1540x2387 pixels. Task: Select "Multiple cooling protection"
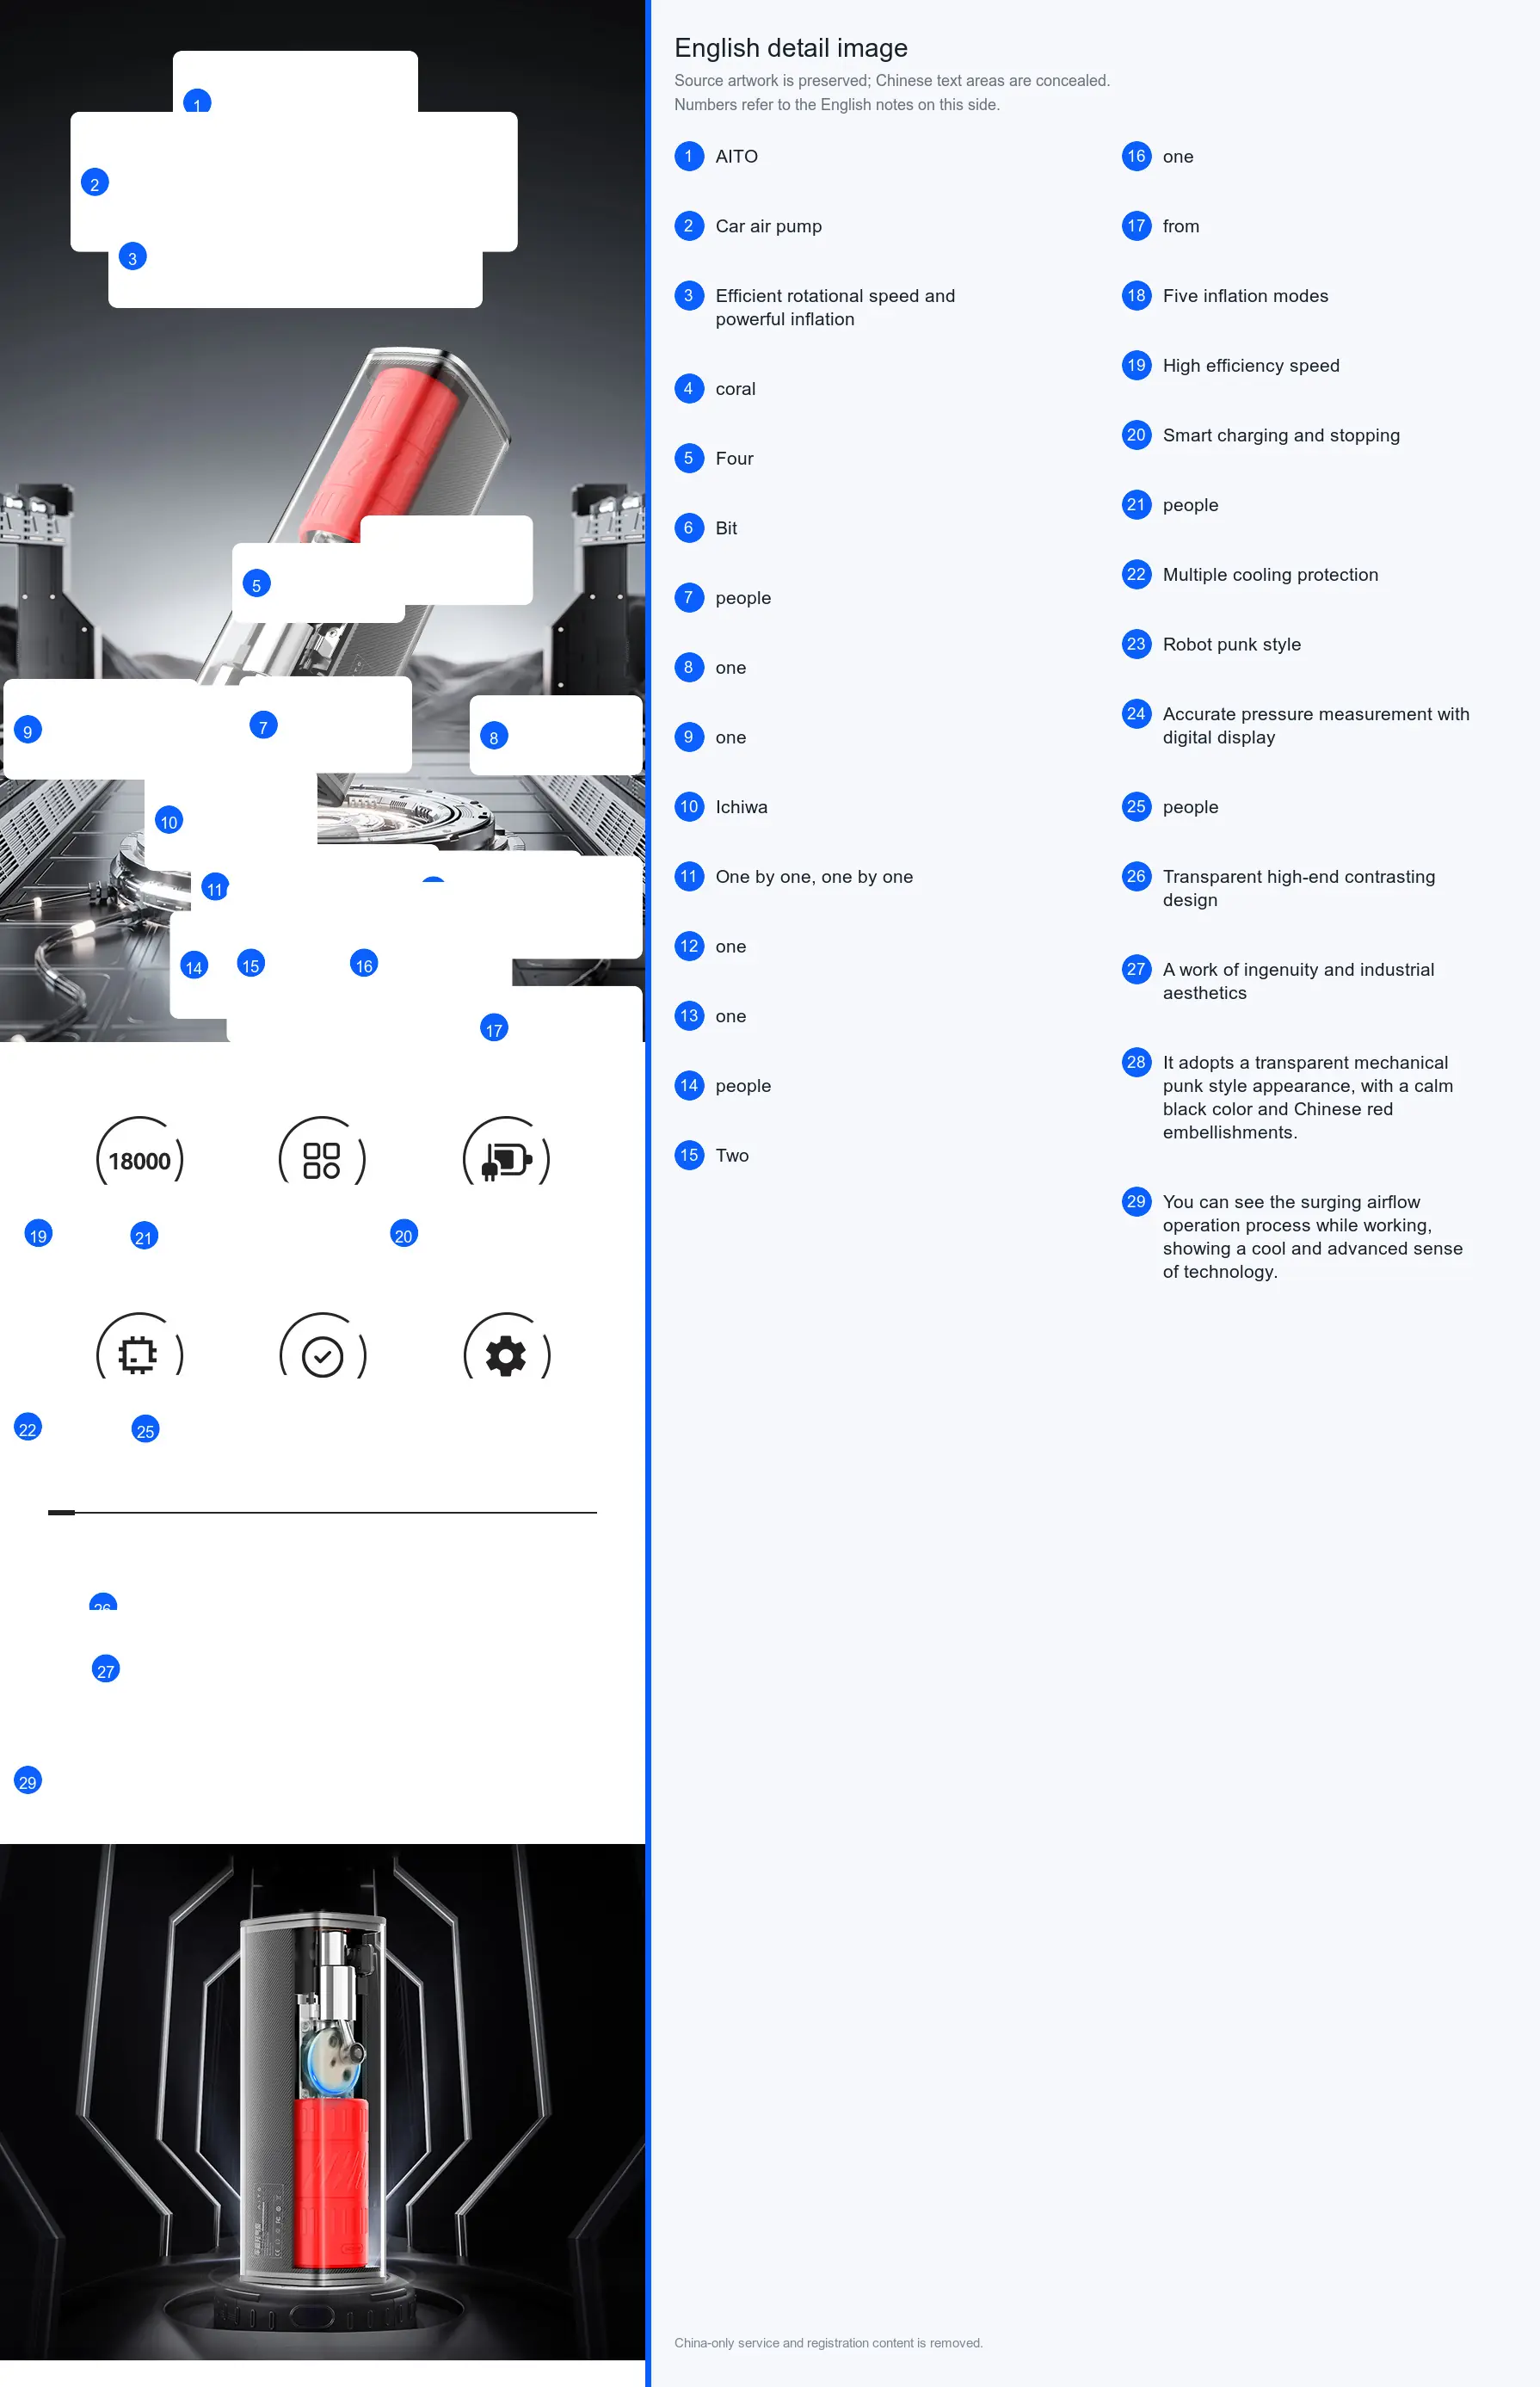point(1270,575)
